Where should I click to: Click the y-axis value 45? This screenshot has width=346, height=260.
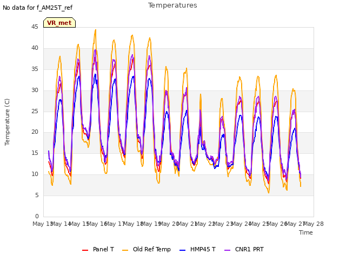coord(35,27)
